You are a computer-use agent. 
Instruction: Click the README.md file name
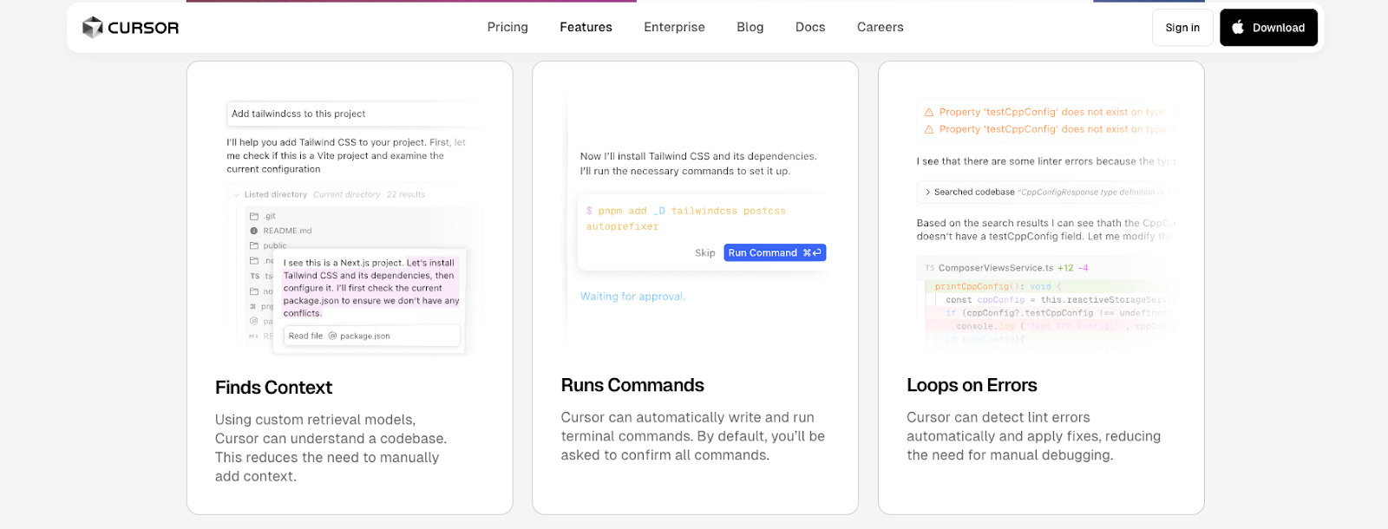pos(287,231)
